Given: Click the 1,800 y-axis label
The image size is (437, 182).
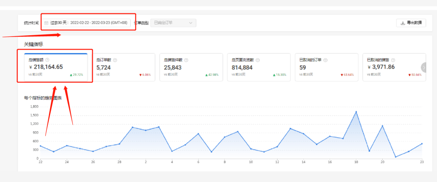Looking at the screenshot, I should click(34, 107).
